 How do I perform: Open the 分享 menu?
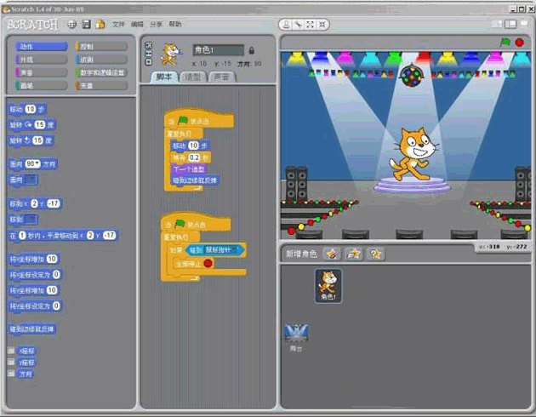tap(156, 25)
